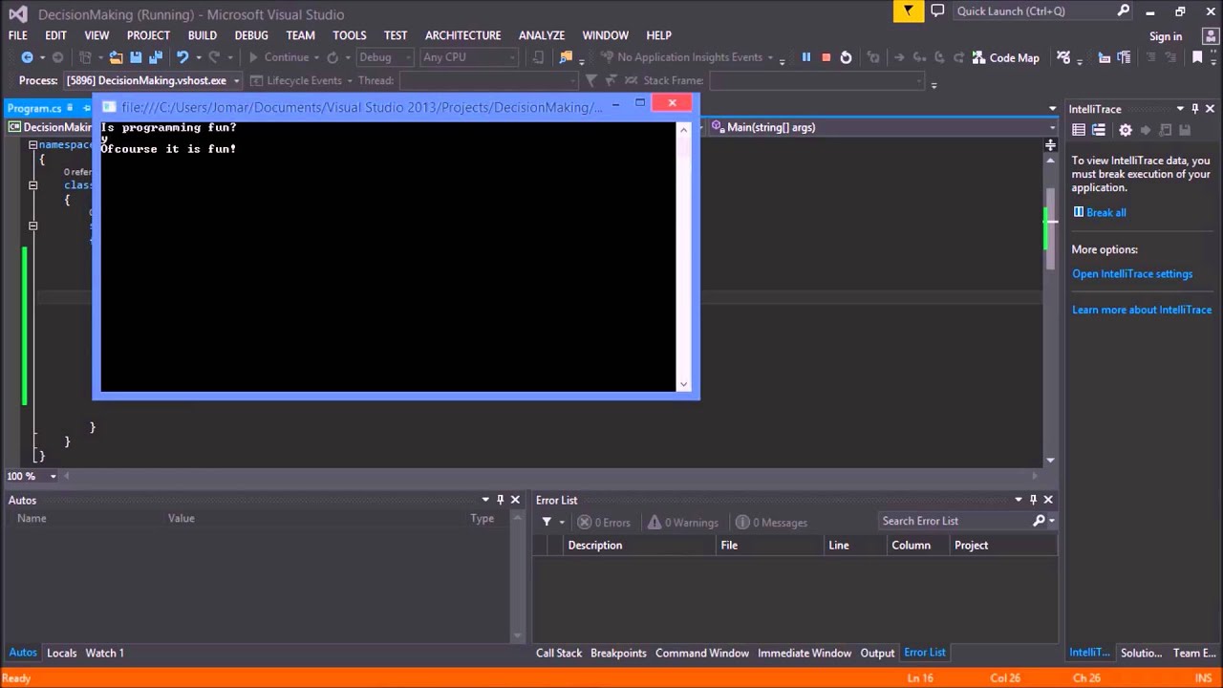Click the Project column header
Viewport: 1223px width, 688px height.
click(x=1003, y=545)
